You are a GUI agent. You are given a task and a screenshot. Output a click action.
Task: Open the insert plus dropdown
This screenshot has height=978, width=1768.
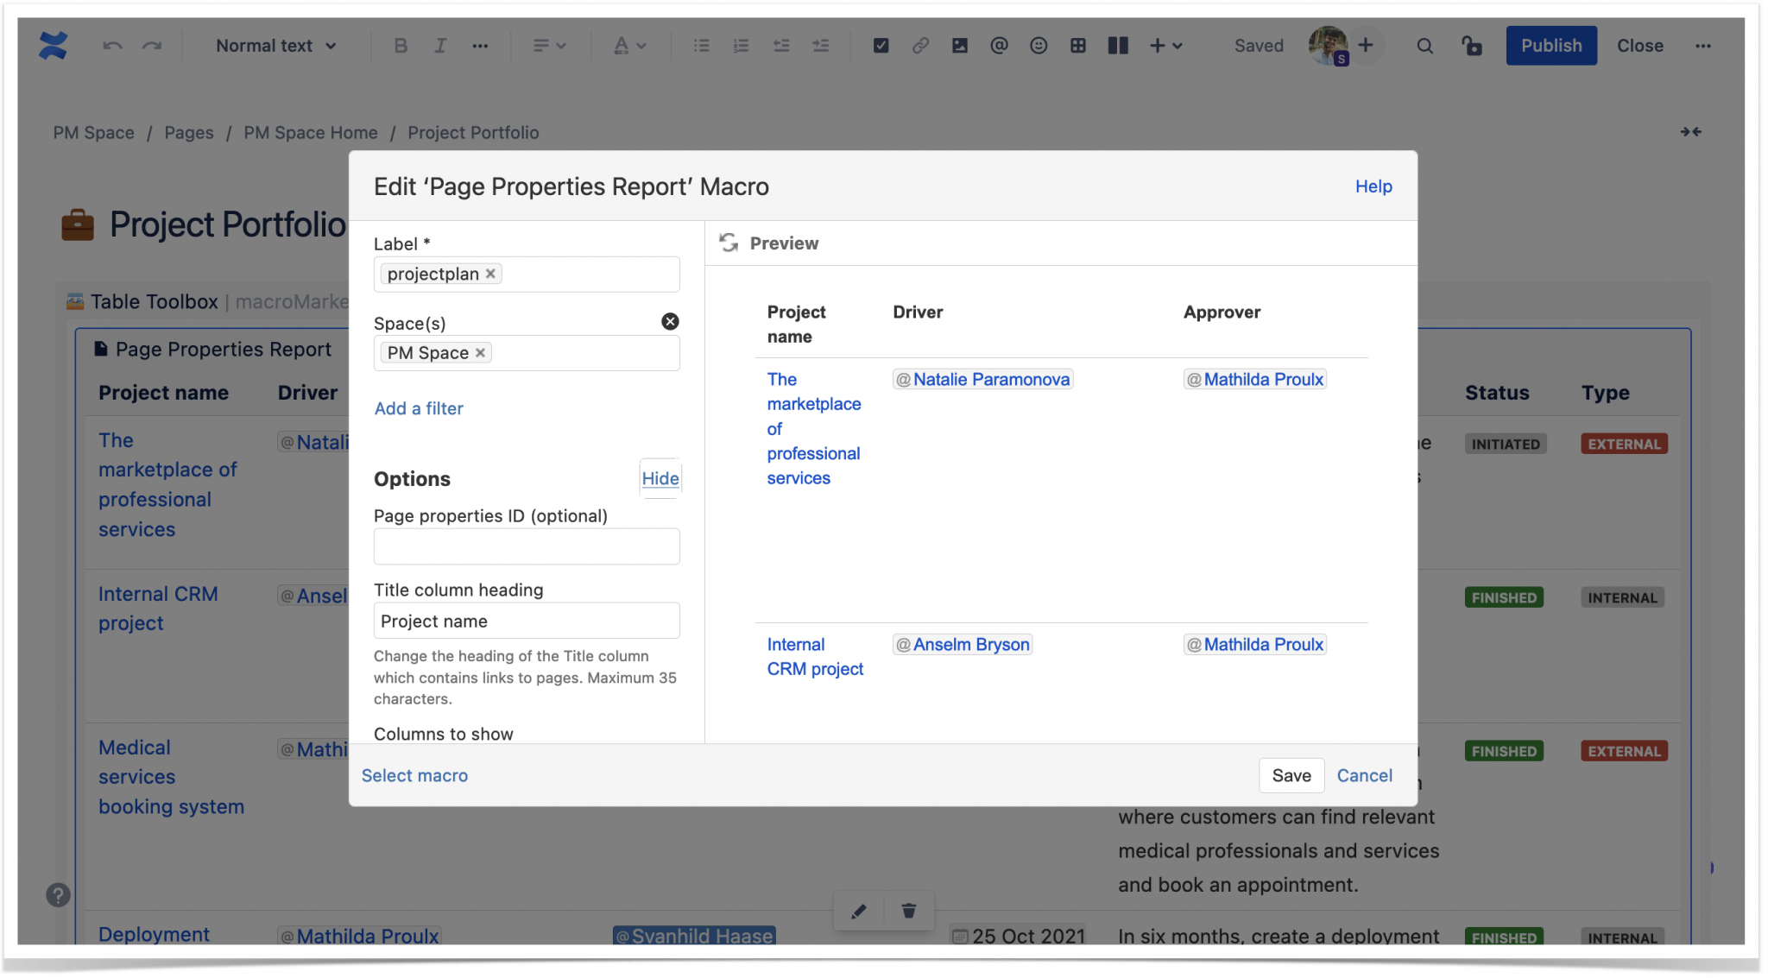pyautogui.click(x=1165, y=46)
